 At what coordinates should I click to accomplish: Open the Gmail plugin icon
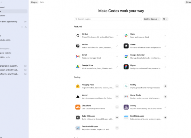[78, 56]
